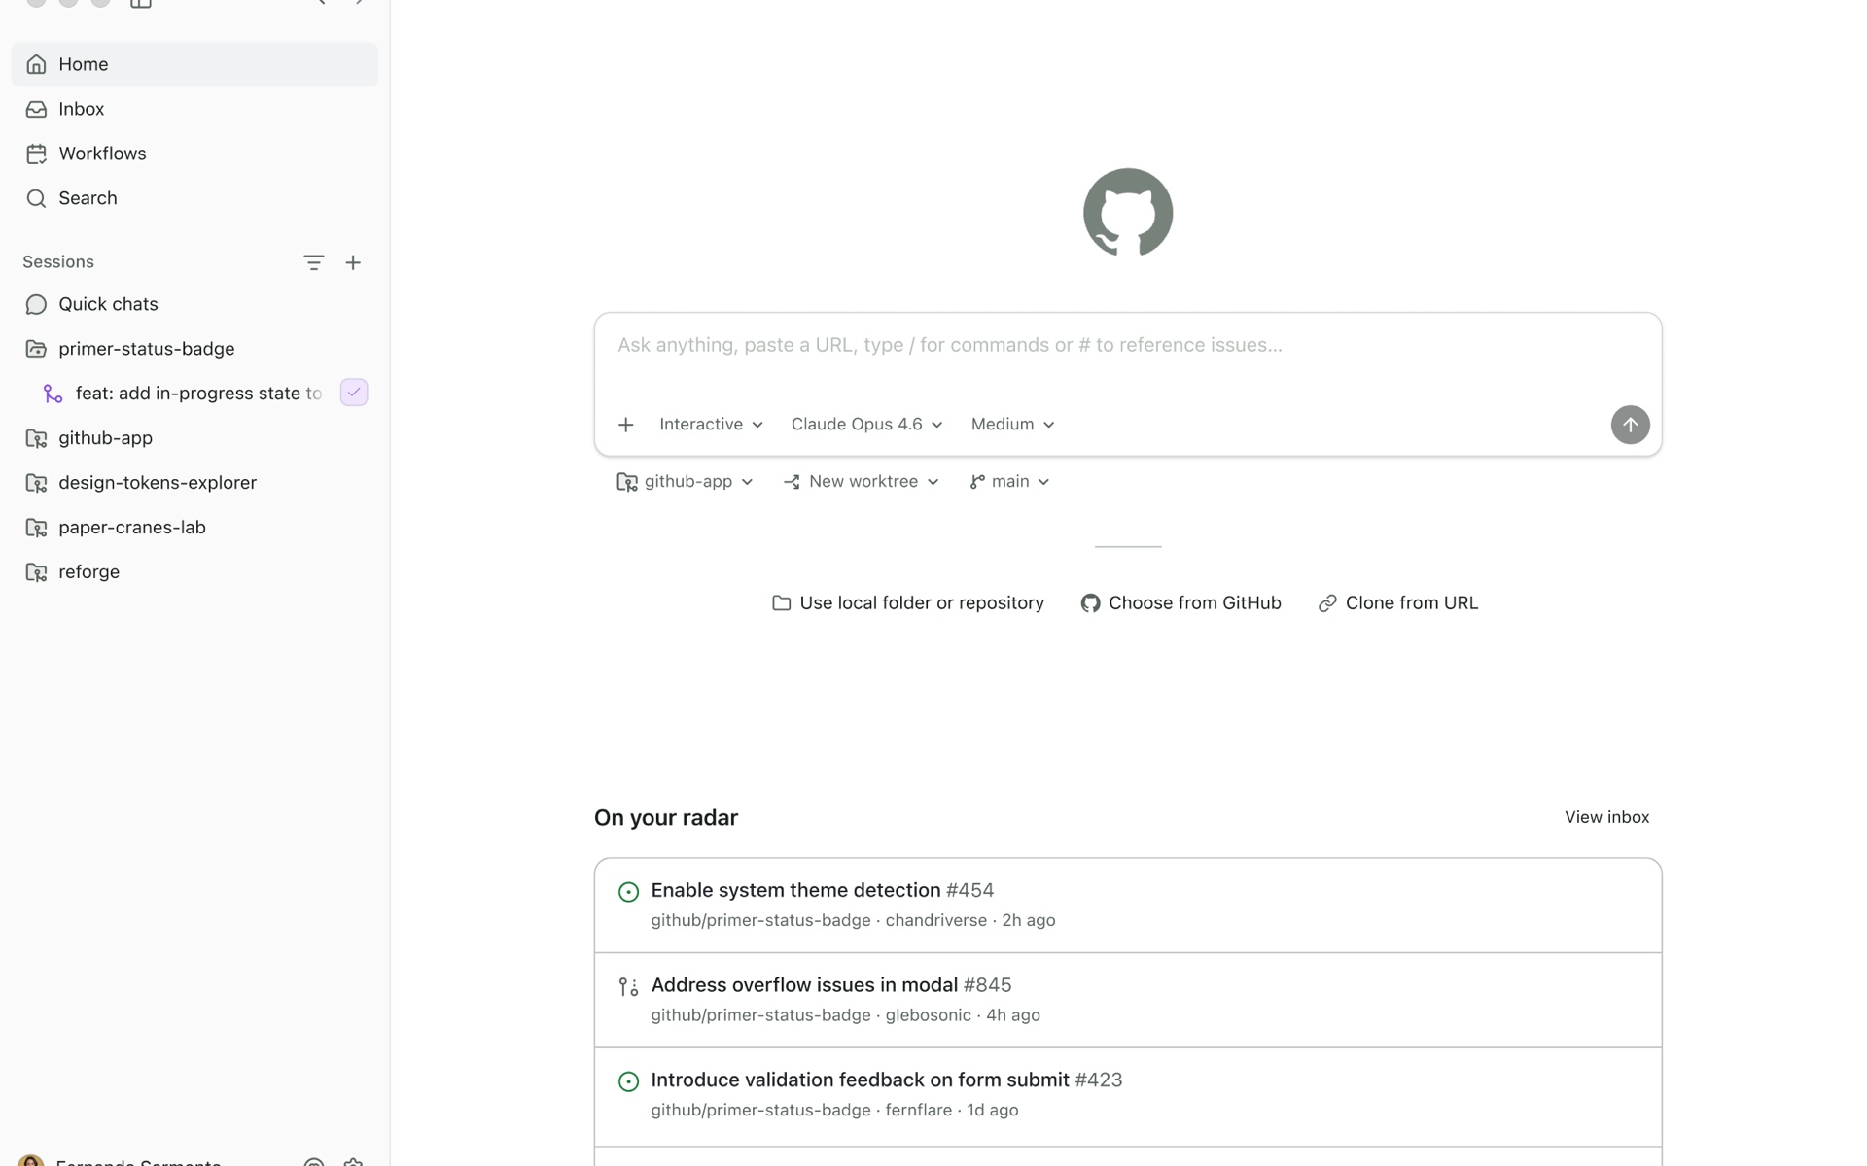The height and width of the screenshot is (1166, 1867).
Task: Open reforge repository
Action: click(194, 572)
